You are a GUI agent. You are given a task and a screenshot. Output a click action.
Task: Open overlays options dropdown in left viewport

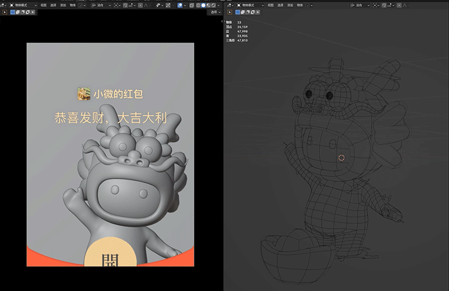(185, 5)
